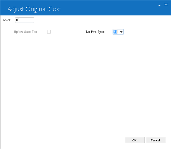
Task: Click the Adjust Original Cost title text
Action: pyautogui.click(x=34, y=9)
